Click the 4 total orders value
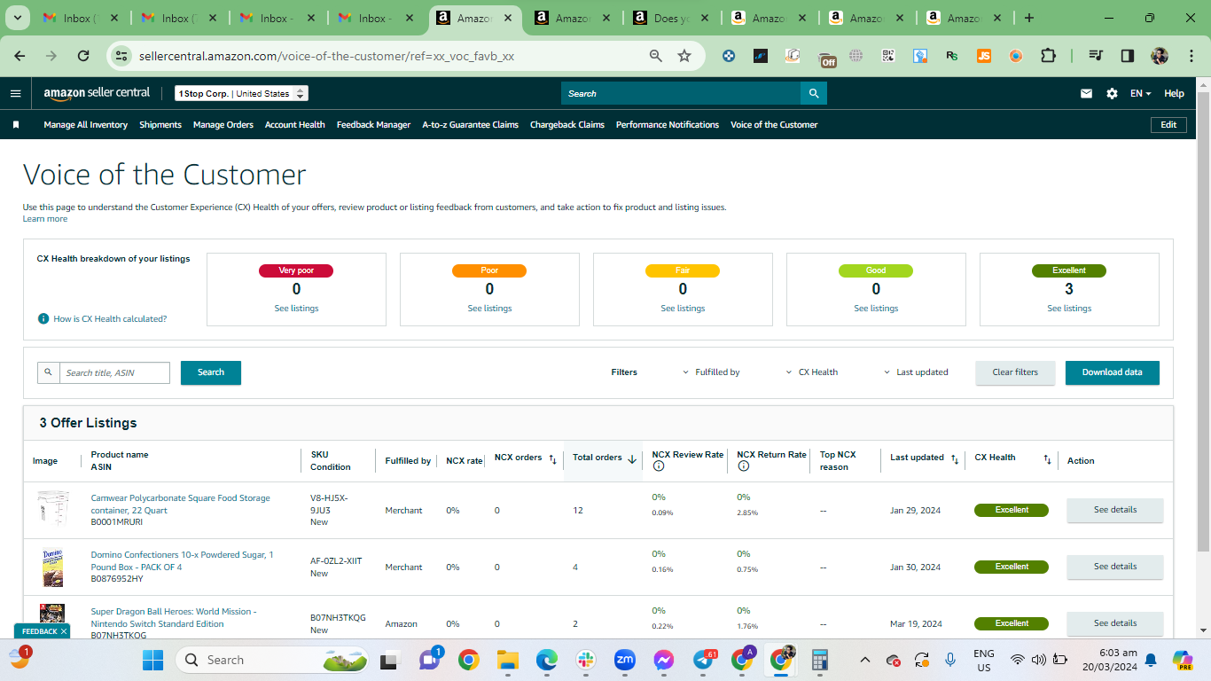This screenshot has height=681, width=1211. tap(575, 567)
